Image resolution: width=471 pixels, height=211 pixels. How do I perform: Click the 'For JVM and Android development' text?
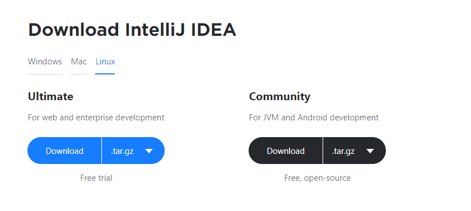coord(314,118)
